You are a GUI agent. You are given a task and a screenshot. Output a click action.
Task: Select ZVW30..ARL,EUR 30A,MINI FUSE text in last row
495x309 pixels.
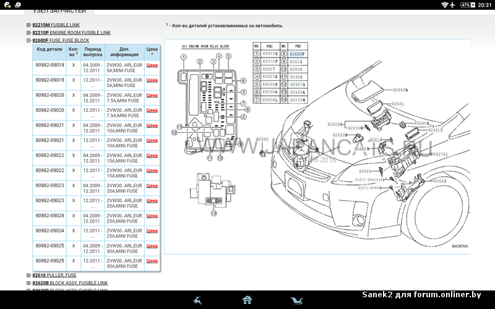click(x=124, y=264)
